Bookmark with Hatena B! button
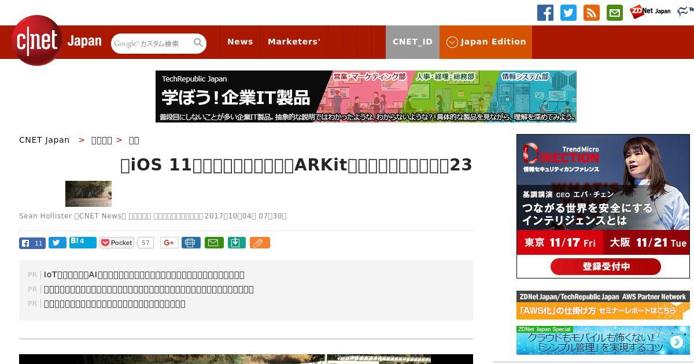 (x=83, y=242)
